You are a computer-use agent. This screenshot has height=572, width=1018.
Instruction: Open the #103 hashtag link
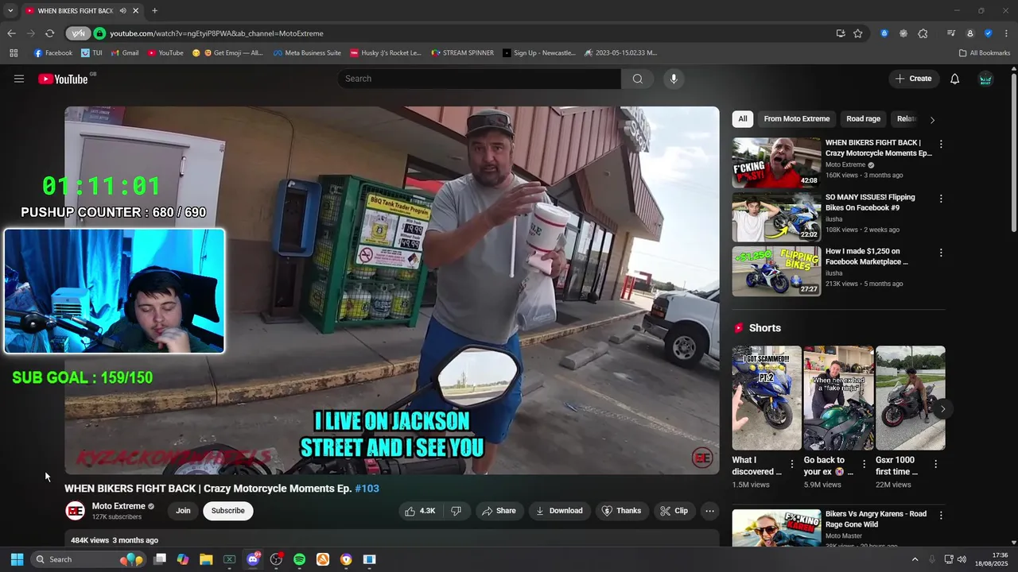[367, 489]
